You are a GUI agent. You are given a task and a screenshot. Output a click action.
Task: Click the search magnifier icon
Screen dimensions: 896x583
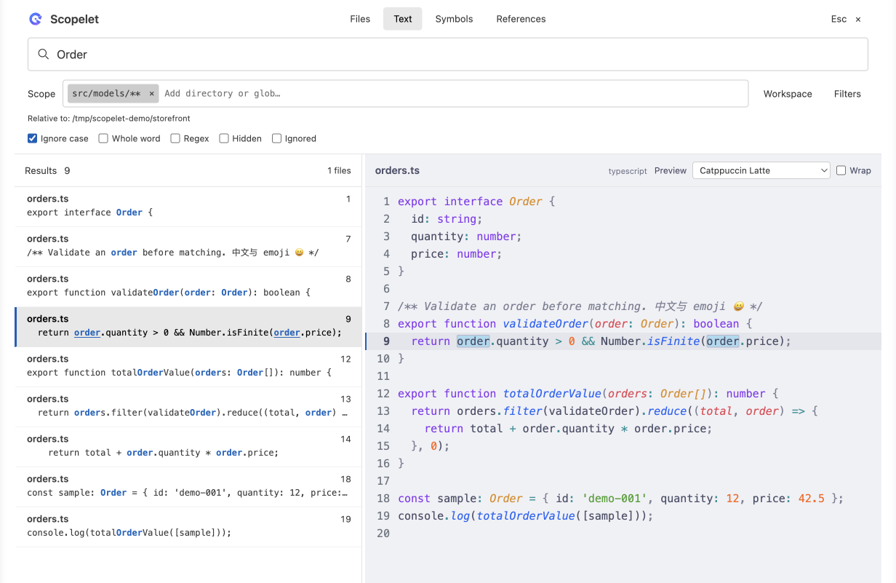pyautogui.click(x=44, y=55)
